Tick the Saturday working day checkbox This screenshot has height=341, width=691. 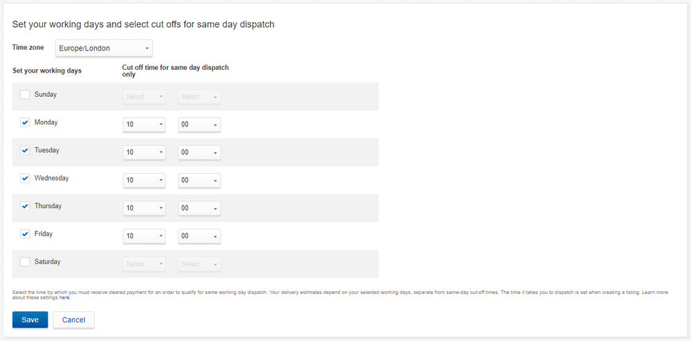coord(25,262)
